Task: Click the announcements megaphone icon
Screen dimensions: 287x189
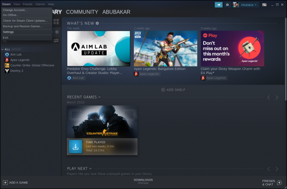Action: 218,4
